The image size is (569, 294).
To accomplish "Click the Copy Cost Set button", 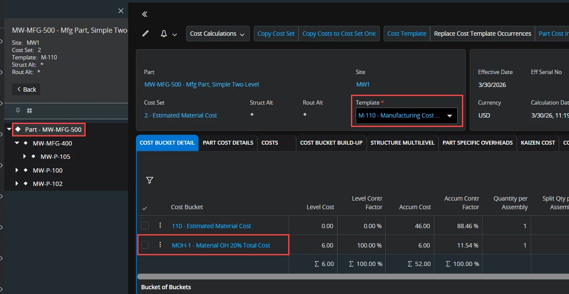I will point(276,34).
